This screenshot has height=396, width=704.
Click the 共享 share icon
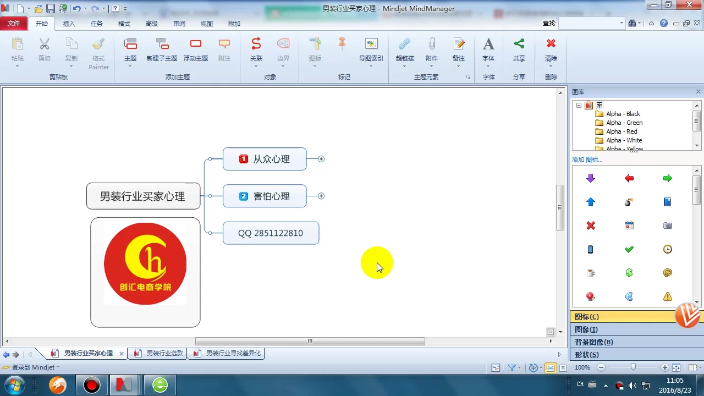click(x=519, y=43)
